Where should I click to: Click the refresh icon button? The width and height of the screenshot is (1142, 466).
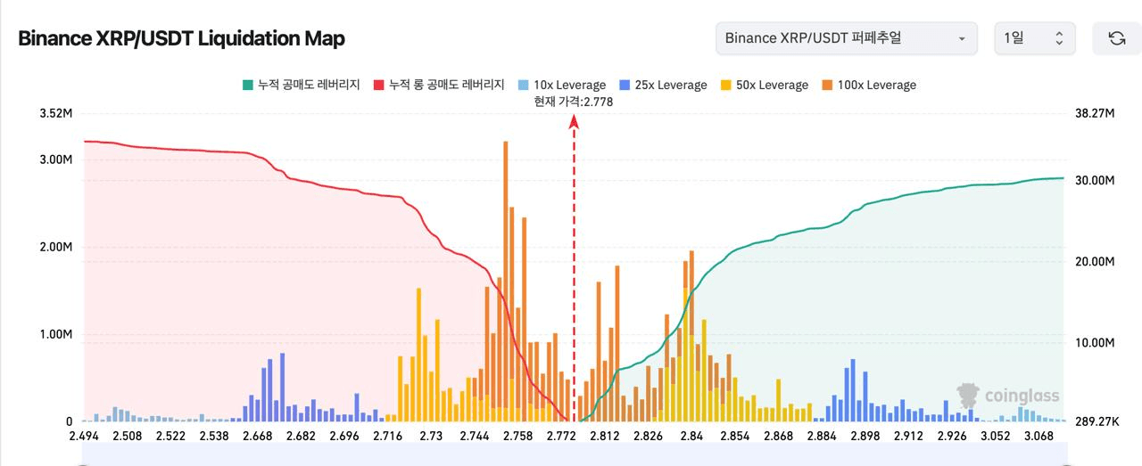1116,38
